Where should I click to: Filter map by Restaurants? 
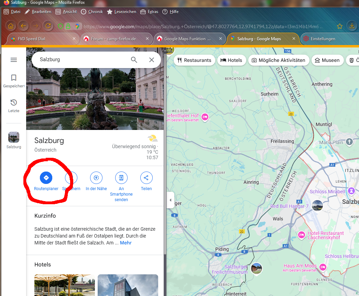(194, 60)
